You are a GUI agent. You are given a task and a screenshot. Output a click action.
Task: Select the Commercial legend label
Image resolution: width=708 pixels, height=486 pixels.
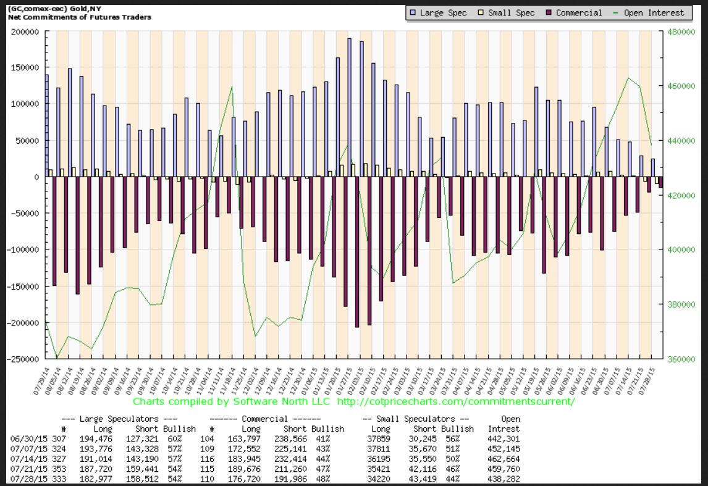point(579,13)
